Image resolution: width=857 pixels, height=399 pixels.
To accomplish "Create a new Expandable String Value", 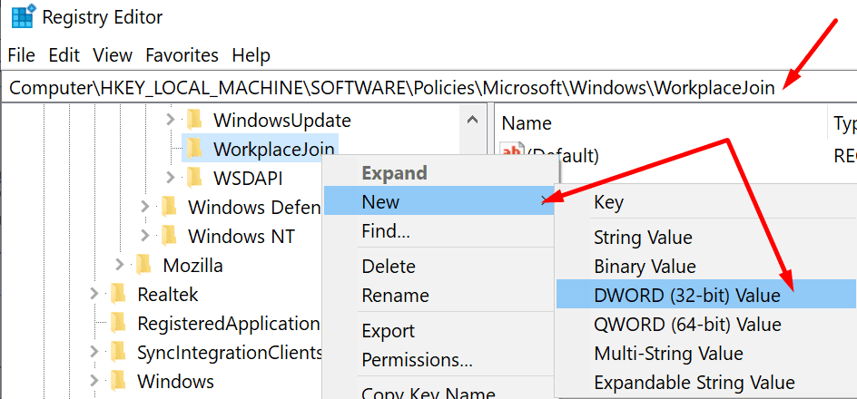I will (x=705, y=382).
